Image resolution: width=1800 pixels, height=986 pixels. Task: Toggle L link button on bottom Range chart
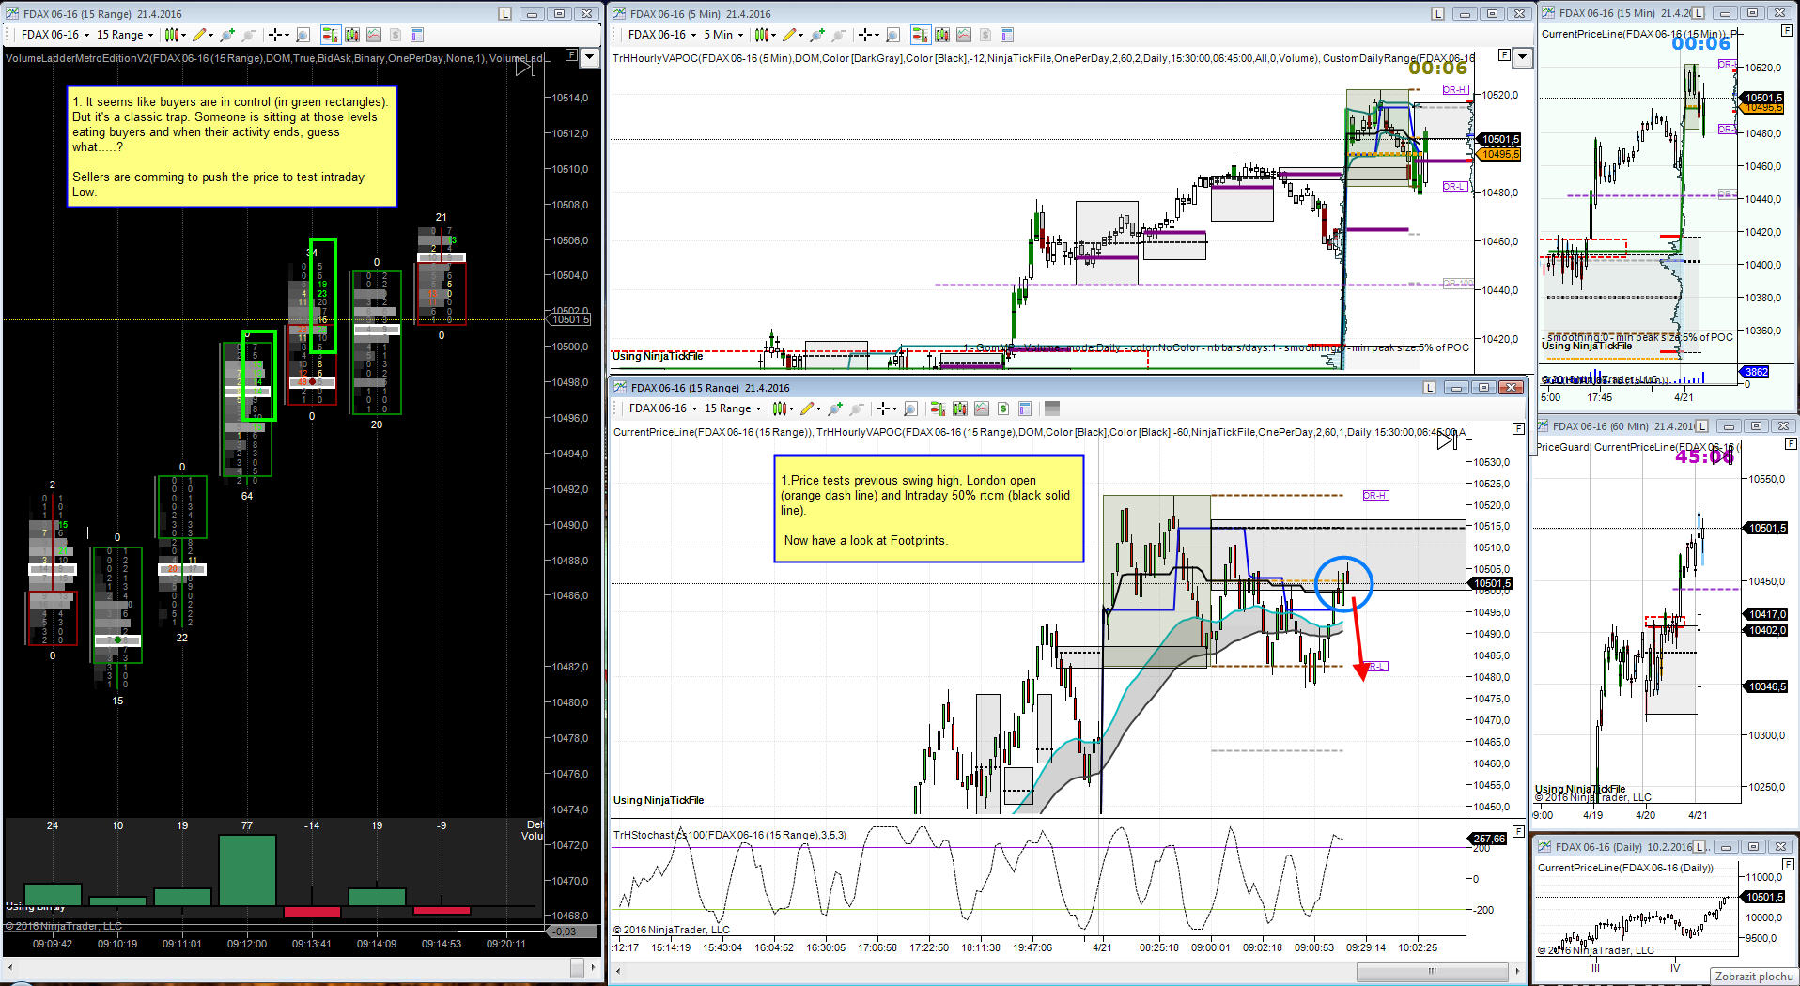pyautogui.click(x=1430, y=388)
